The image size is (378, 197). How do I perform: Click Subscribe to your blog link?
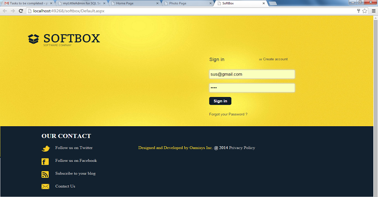[x=75, y=174]
